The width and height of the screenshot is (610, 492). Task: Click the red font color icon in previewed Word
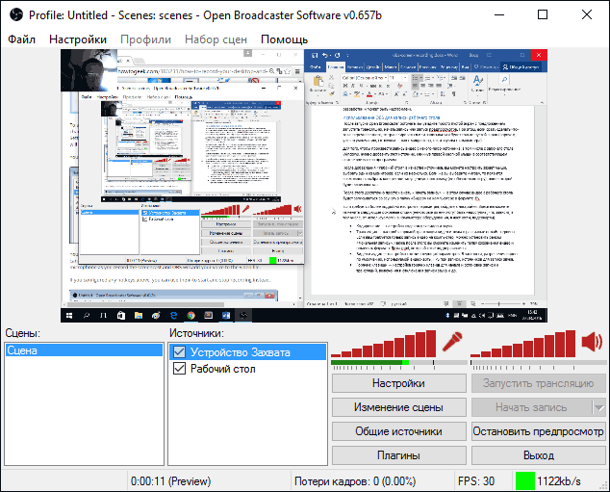coord(369,93)
